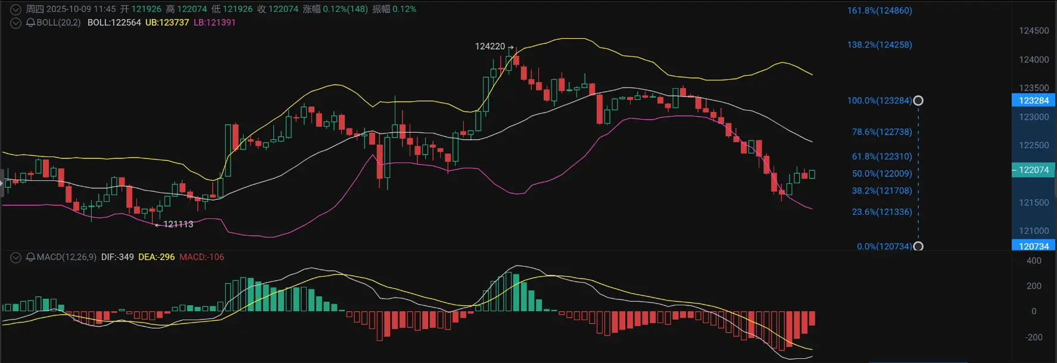Click the 124220 high price marker

pyautogui.click(x=489, y=46)
